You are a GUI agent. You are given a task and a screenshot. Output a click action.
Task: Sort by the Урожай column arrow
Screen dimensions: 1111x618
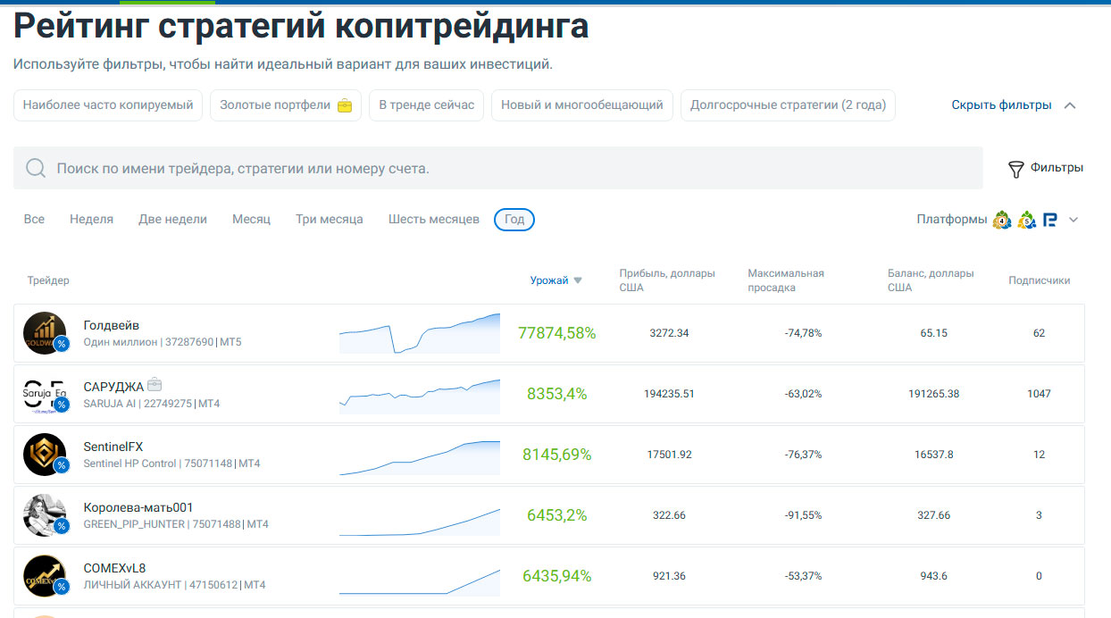point(578,280)
